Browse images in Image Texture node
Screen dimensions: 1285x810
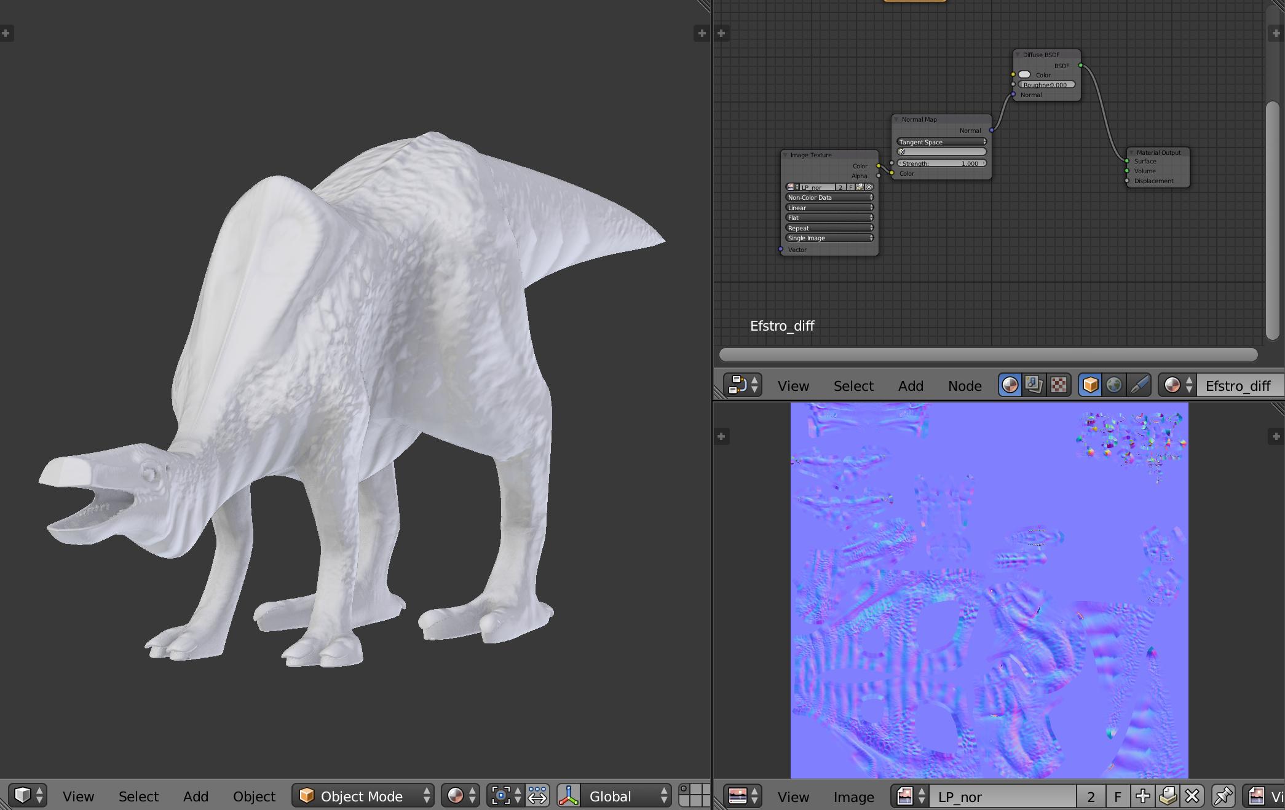click(793, 187)
